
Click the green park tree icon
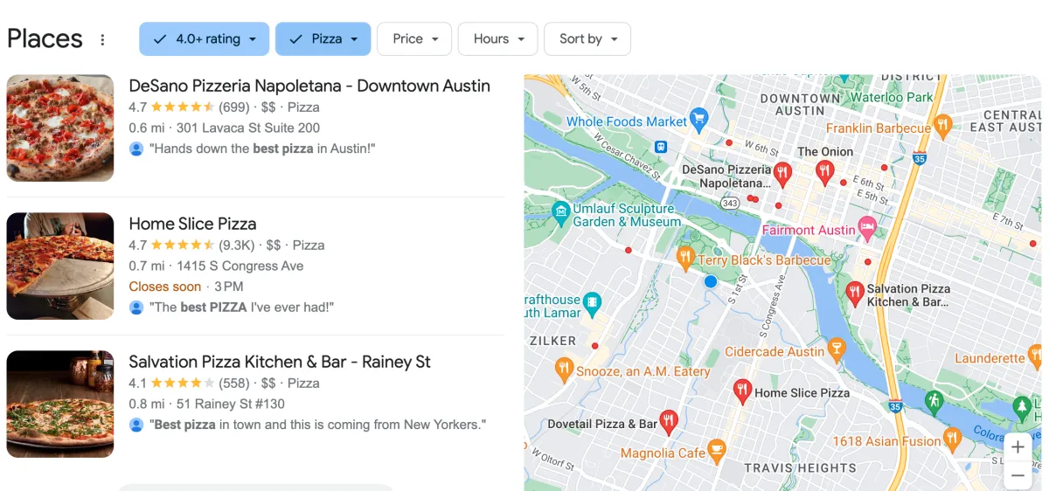(1022, 407)
